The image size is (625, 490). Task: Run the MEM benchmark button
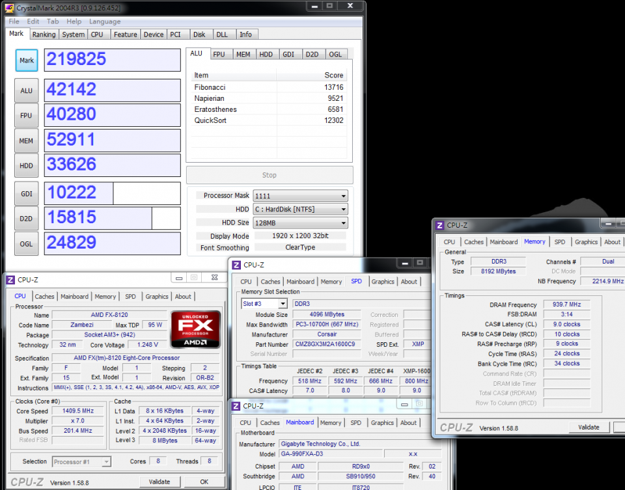tap(26, 141)
